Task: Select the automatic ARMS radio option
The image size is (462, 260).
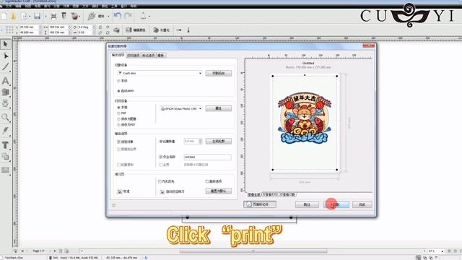Action: [x=118, y=91]
